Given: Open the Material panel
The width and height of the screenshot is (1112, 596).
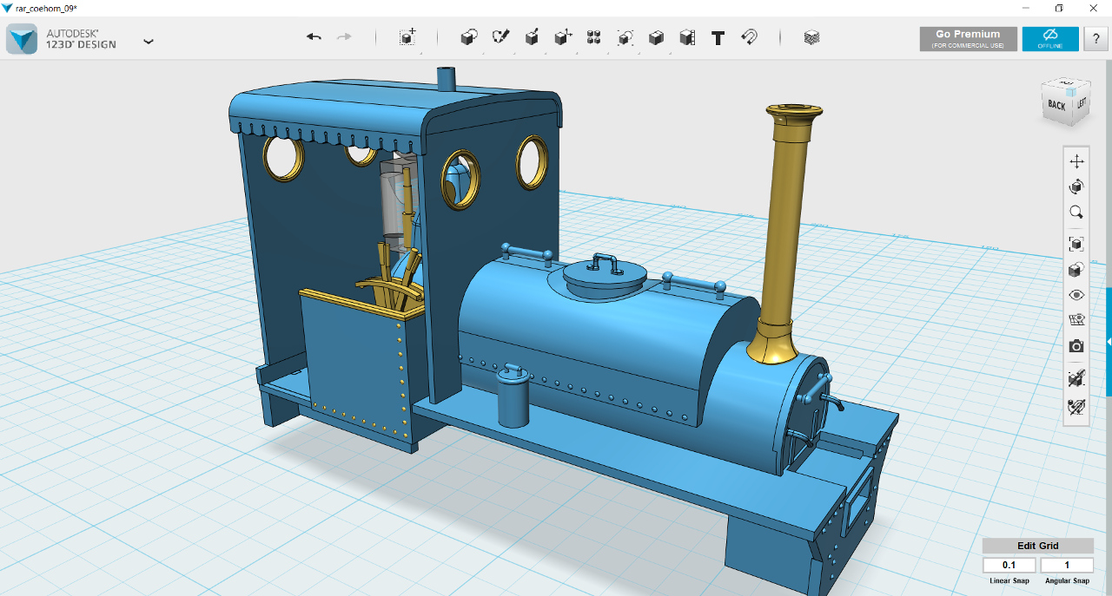Looking at the screenshot, I should point(811,37).
